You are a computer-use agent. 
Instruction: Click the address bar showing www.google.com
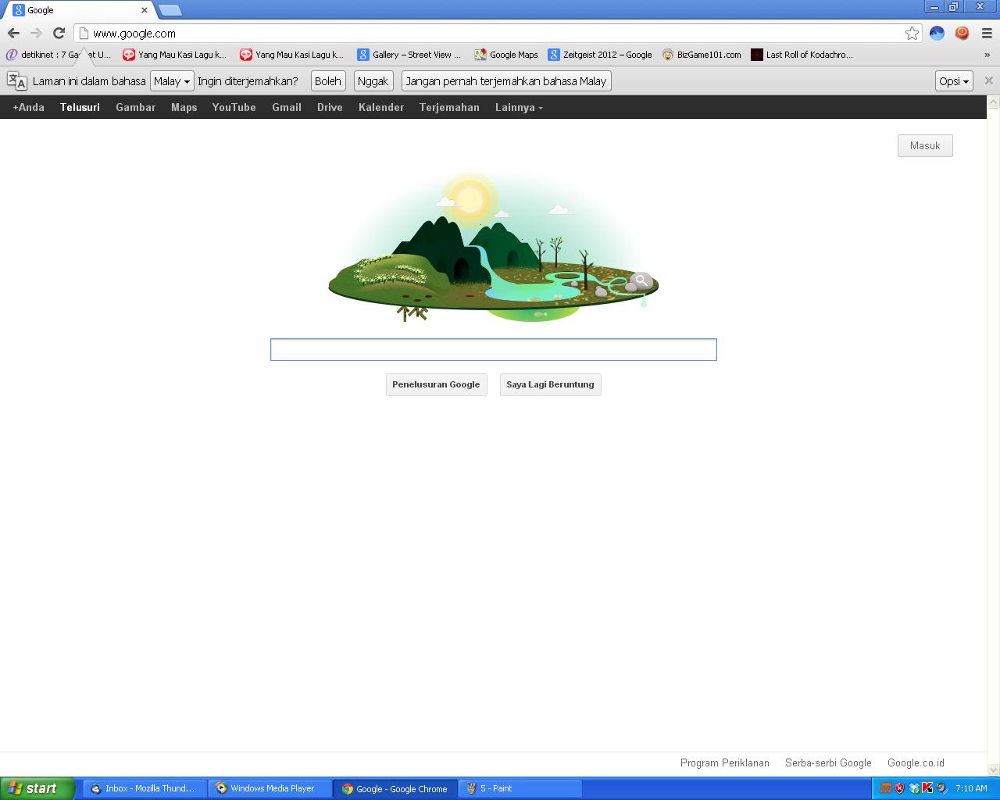coord(496,33)
